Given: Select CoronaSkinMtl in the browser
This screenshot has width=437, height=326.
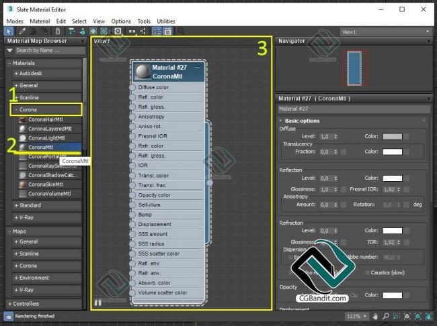Looking at the screenshot, I should tap(50, 184).
